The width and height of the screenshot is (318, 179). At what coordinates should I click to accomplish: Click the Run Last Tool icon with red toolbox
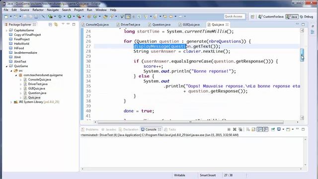pos(79,16)
